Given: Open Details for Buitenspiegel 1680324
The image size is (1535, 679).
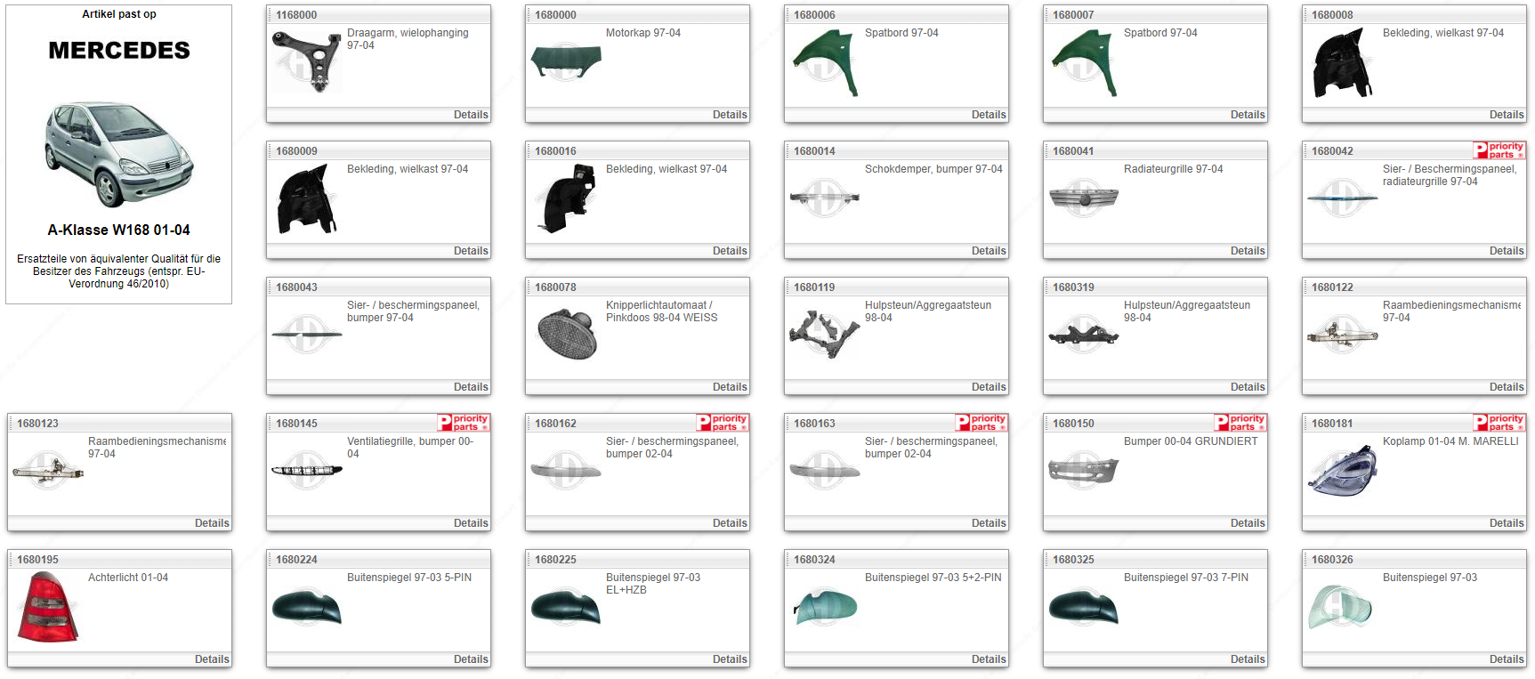Looking at the screenshot, I should click(x=989, y=659).
